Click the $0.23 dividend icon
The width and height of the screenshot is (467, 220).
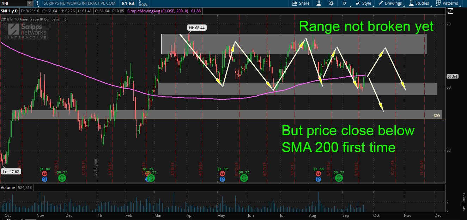62,178
